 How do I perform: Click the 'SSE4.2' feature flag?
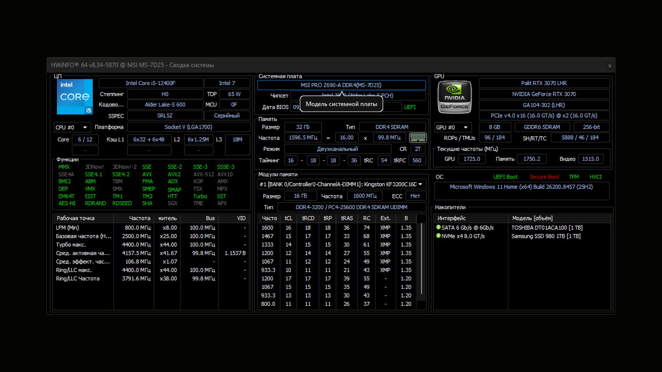(x=121, y=174)
